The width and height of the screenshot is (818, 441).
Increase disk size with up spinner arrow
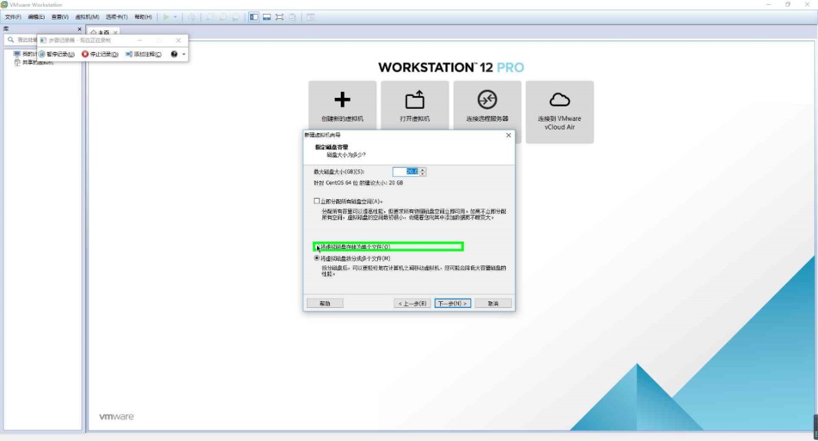coord(423,170)
